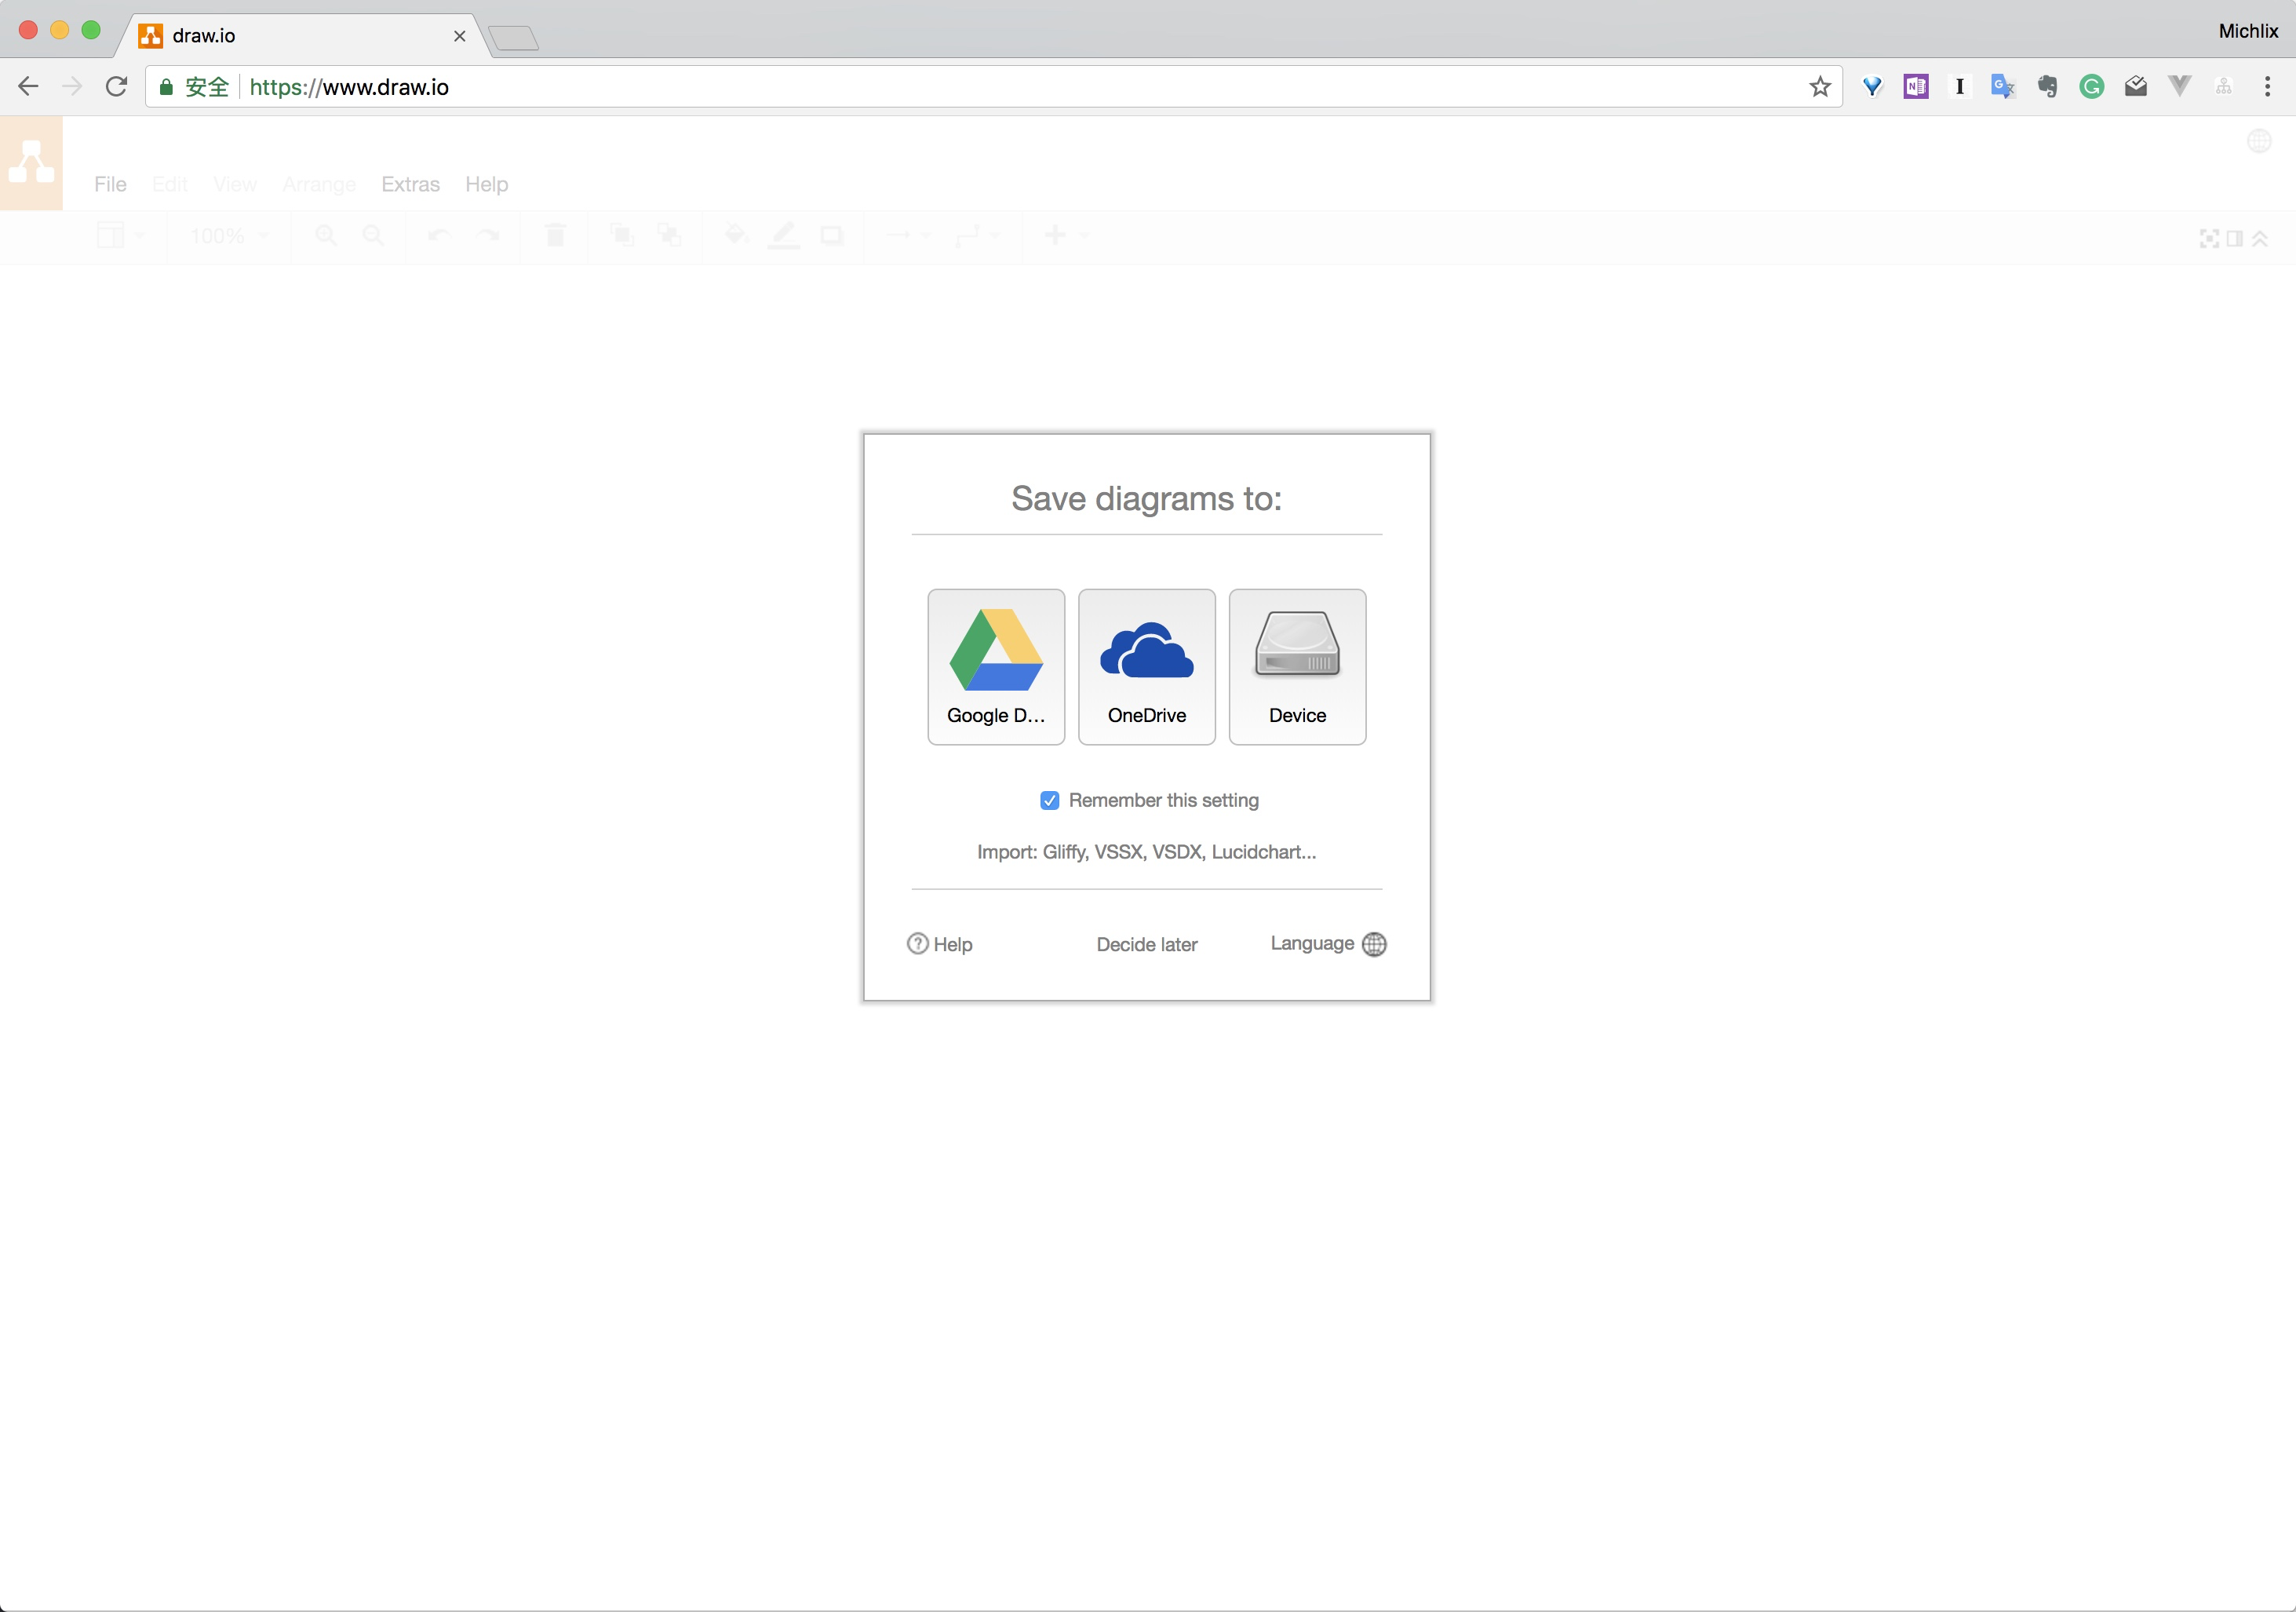Screen dimensions: 2296x1612
Task: Expand the insert plus dropdown
Action: (1065, 236)
